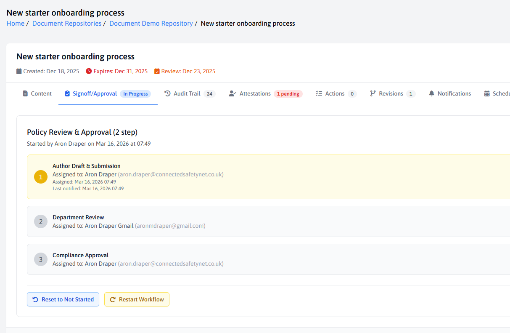This screenshot has height=333, width=510.
Task: Click the step 3 Compliance Approval circle
Action: 41,259
